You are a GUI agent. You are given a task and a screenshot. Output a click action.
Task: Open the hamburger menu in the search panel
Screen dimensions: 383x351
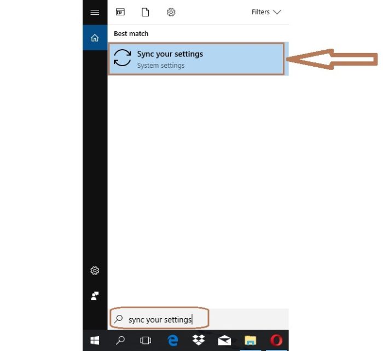coord(95,12)
